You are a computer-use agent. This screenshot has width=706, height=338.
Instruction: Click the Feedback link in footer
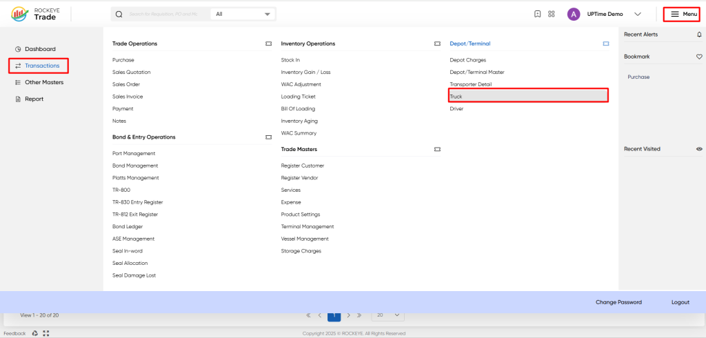click(x=15, y=333)
